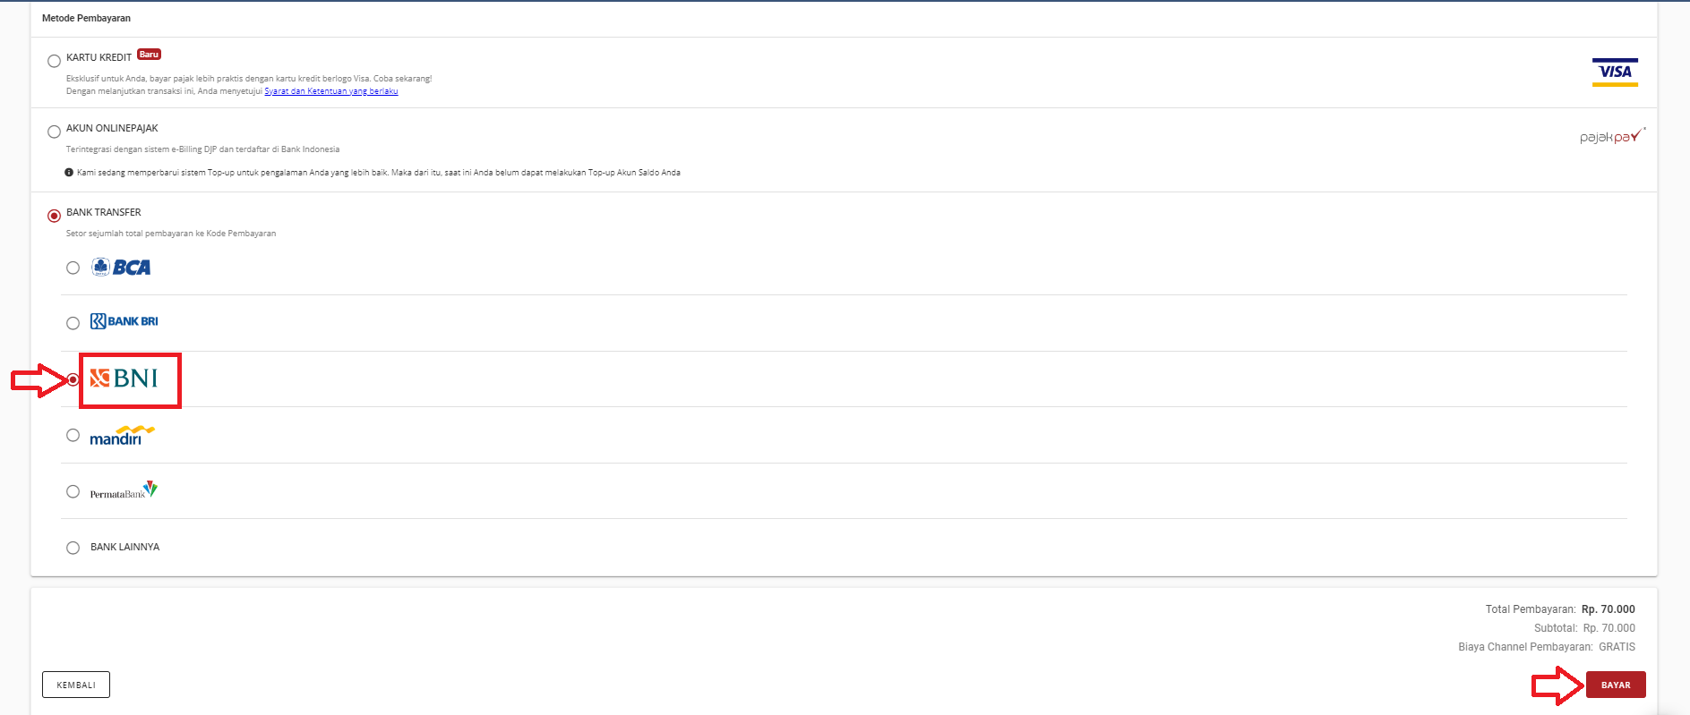The height and width of the screenshot is (715, 1690).
Task: Click the info icon beside Top-up notice
Action: pyautogui.click(x=69, y=173)
